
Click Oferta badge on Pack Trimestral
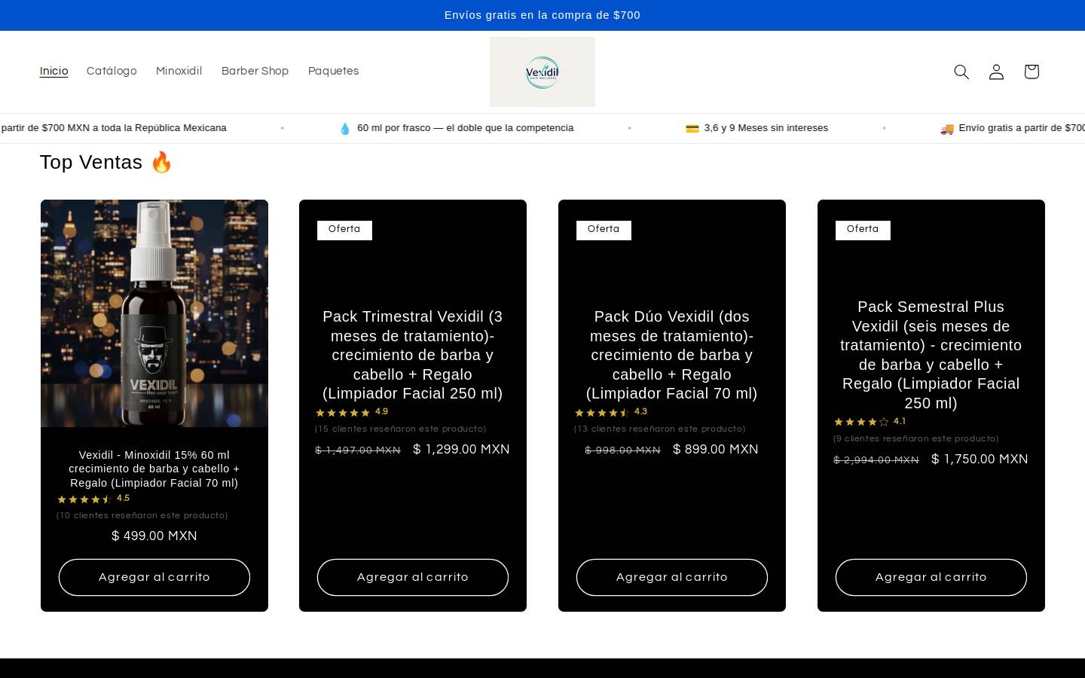click(x=345, y=230)
